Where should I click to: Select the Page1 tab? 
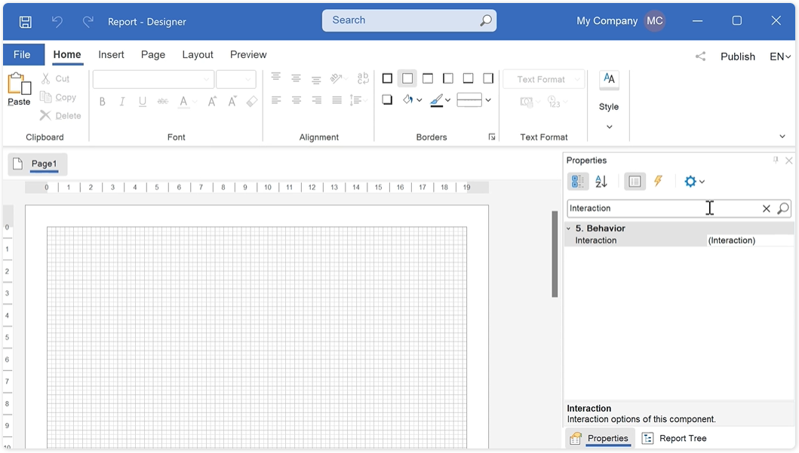(x=38, y=164)
